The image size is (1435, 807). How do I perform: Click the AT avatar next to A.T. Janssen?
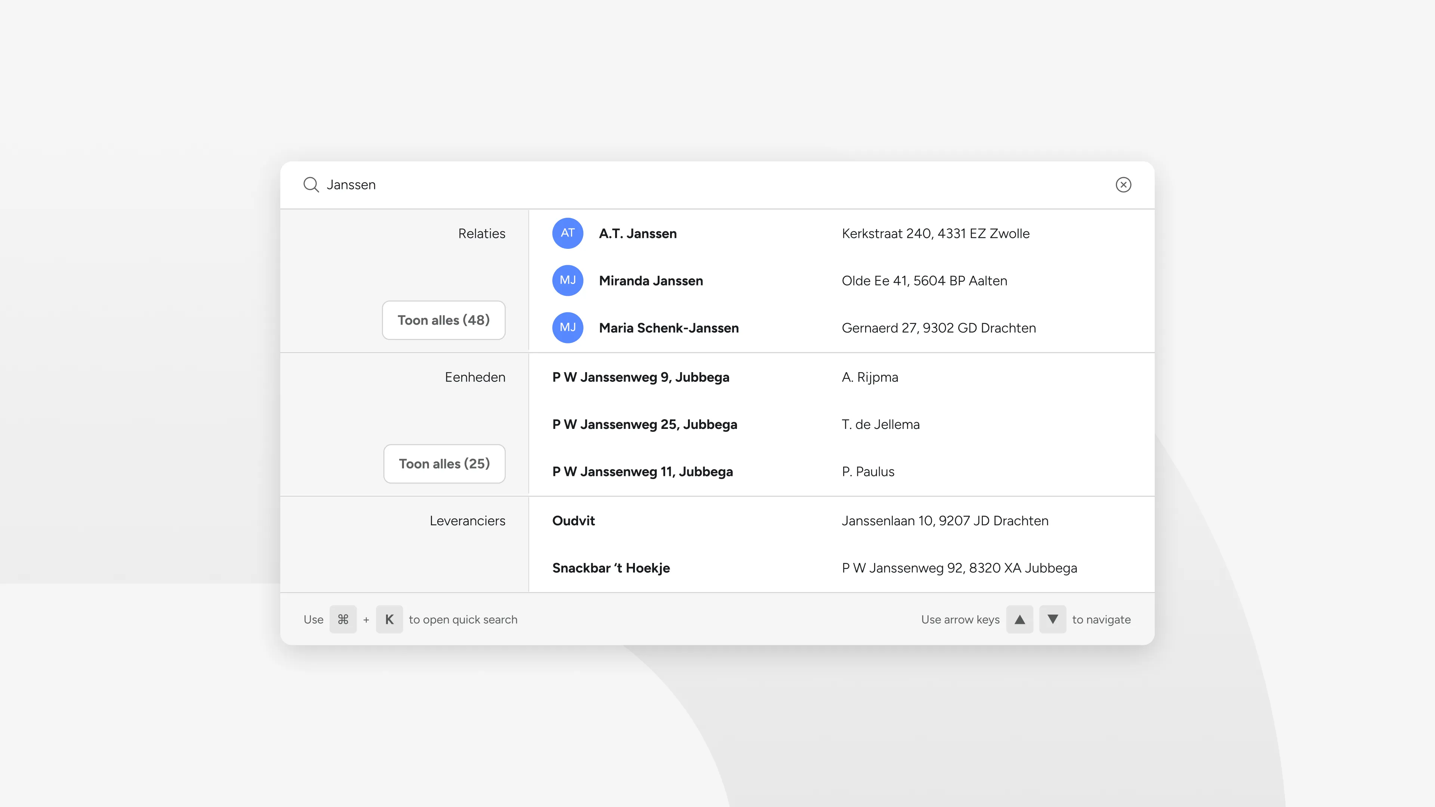coord(567,234)
